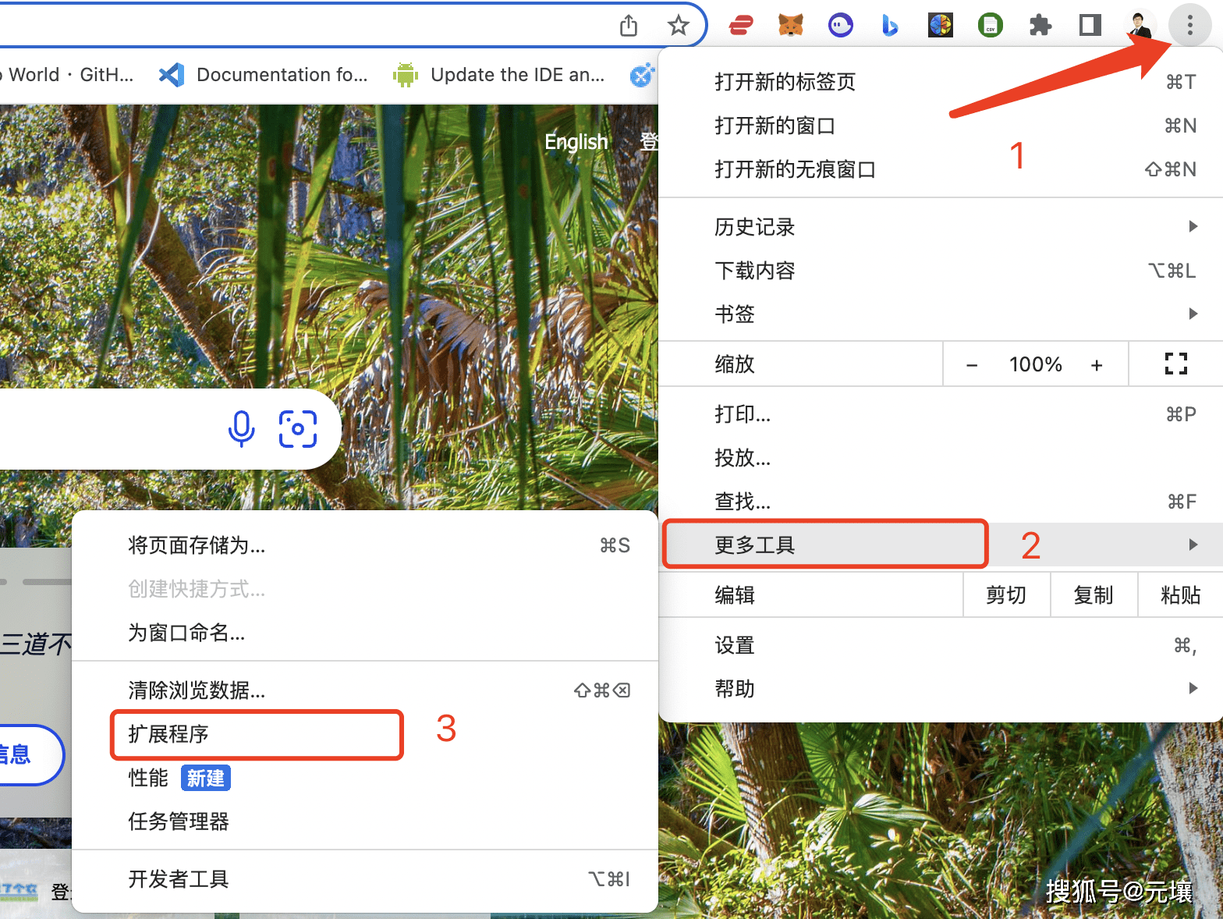Screen dimensions: 1223x919
Task: Expand the 书签 submenu
Action: tap(941, 314)
